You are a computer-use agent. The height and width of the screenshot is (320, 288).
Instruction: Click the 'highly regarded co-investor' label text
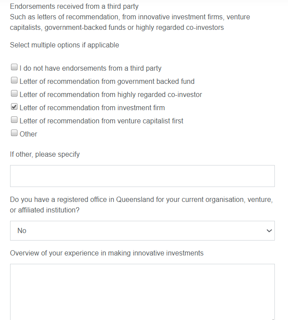tap(110, 95)
